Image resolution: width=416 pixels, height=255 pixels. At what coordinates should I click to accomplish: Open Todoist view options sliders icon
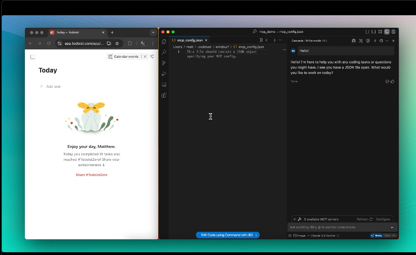152,56
